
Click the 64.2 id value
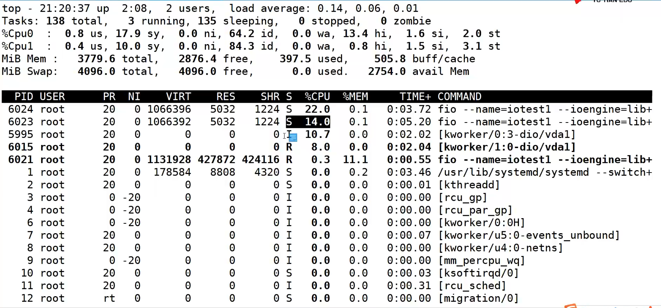(251, 33)
